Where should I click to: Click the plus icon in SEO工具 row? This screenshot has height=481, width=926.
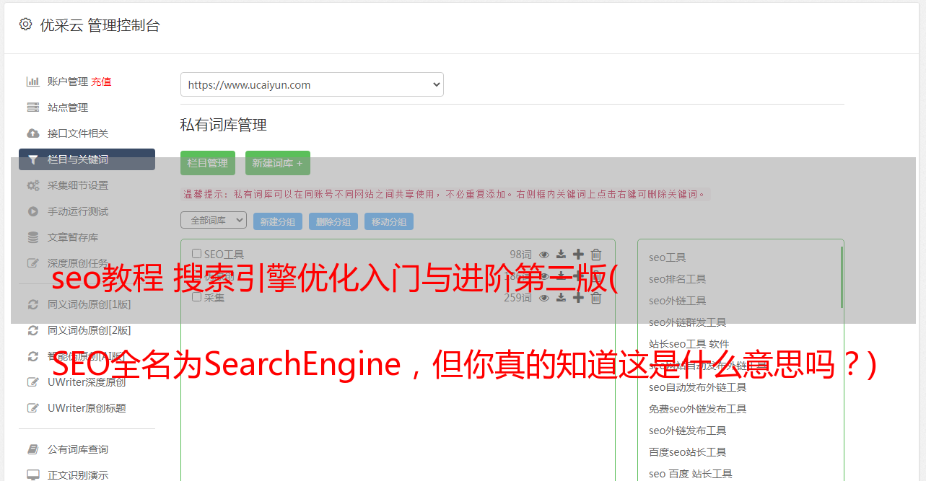578,254
